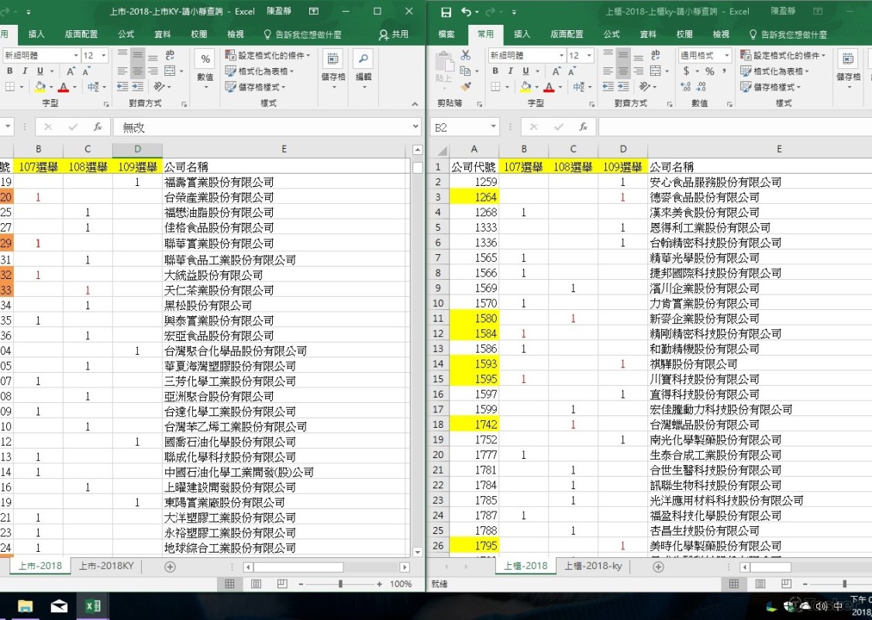Click the Format Painter brush icon
This screenshot has height=620, width=872.
pos(466,87)
